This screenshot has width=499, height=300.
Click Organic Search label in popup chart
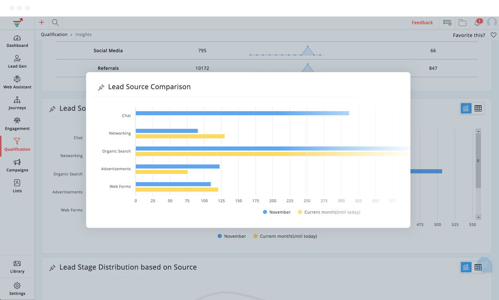click(116, 151)
